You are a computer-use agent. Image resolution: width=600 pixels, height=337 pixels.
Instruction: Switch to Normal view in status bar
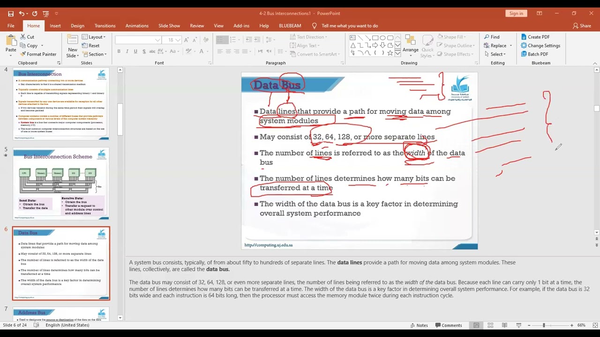pos(476,325)
